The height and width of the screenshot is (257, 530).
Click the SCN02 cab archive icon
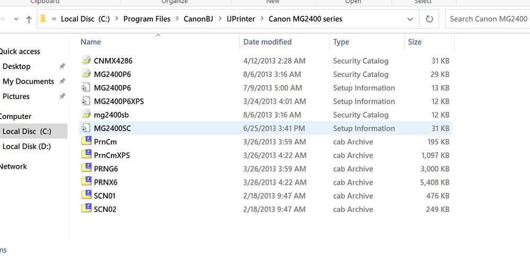(x=86, y=208)
